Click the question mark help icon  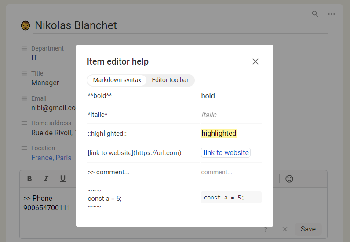[x=266, y=229]
